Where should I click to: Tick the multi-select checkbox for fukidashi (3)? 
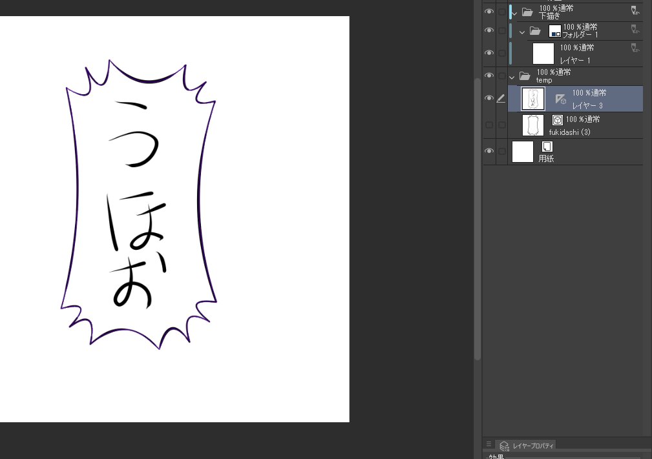click(x=502, y=125)
